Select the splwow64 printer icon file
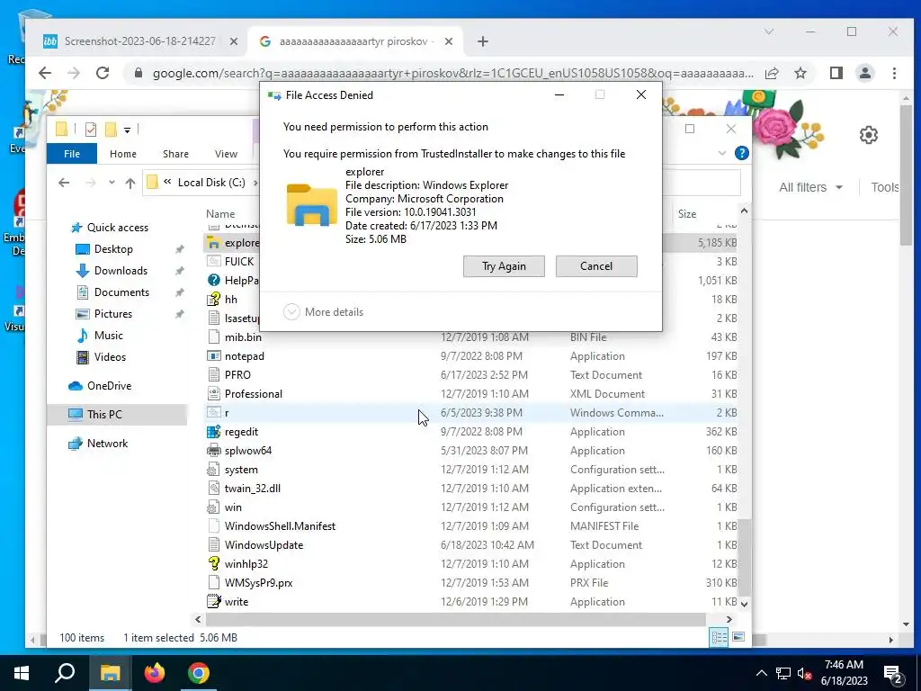 pyautogui.click(x=214, y=451)
